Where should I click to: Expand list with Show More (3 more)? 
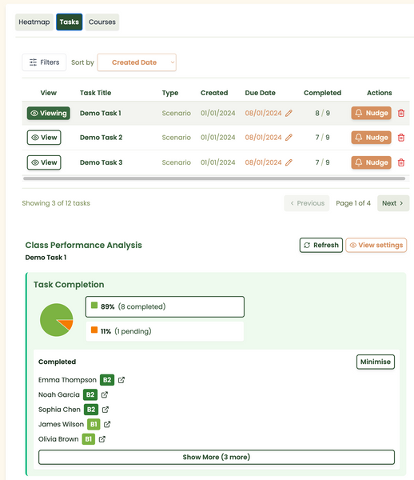[x=217, y=457]
